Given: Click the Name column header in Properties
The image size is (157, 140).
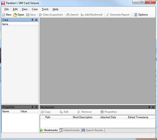Looking at the screenshot, I should tap(11, 111).
